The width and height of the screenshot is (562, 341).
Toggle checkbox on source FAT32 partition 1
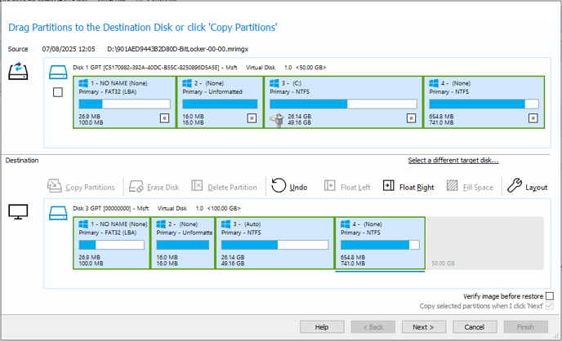point(164,118)
